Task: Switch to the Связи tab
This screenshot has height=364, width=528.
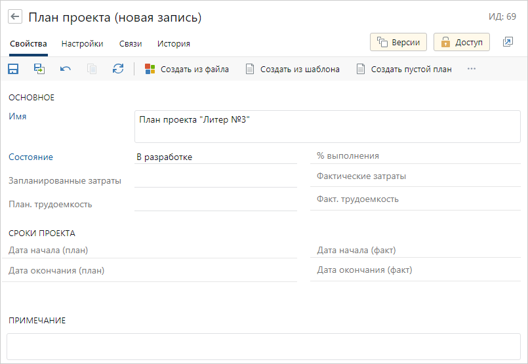Action: (x=130, y=44)
